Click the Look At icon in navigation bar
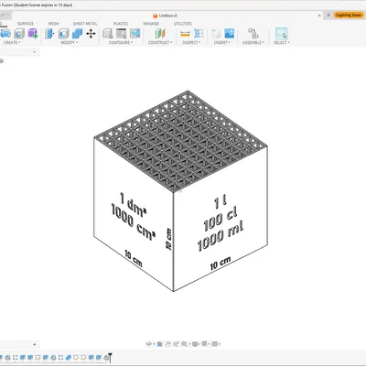The height and width of the screenshot is (366, 366). click(x=159, y=344)
